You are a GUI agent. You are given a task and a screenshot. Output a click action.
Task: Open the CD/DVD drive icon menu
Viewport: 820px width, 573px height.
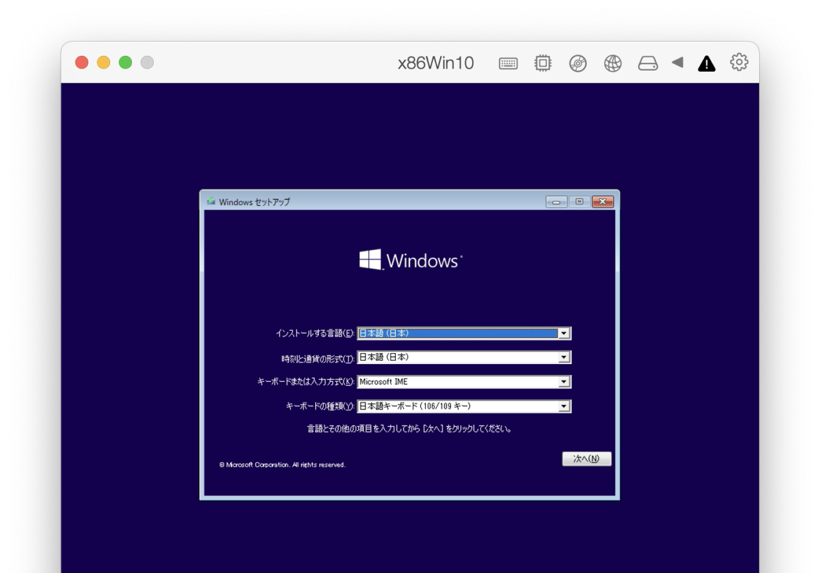(x=578, y=63)
